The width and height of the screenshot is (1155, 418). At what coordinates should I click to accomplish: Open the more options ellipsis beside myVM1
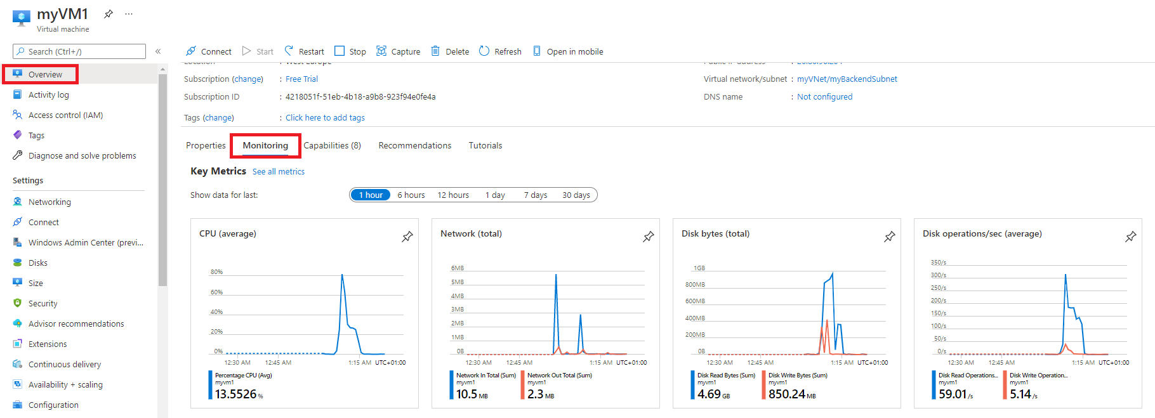129,14
